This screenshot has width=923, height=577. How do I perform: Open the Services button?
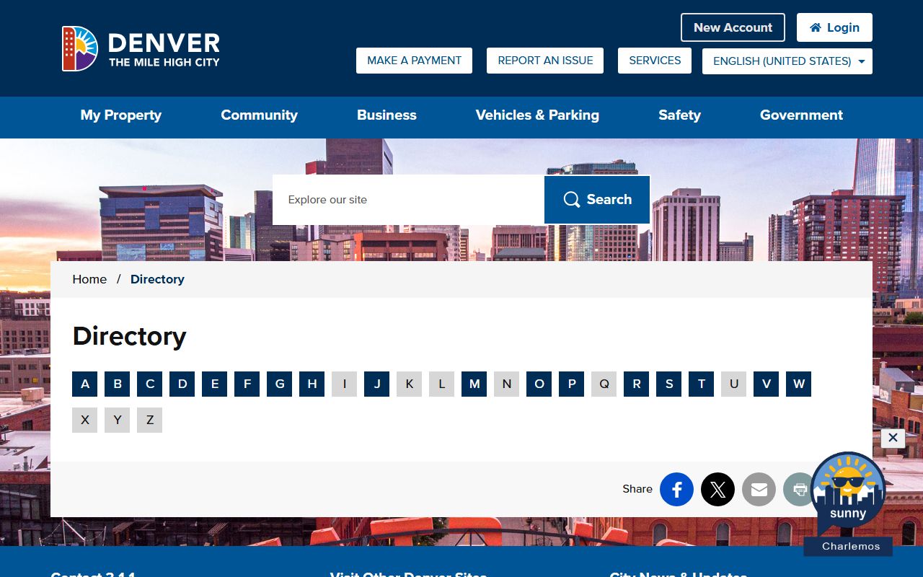[x=655, y=61]
